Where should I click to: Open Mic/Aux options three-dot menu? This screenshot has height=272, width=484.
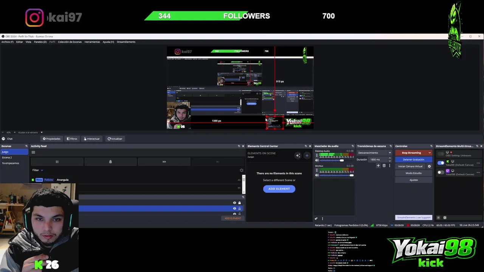pyautogui.click(x=317, y=170)
